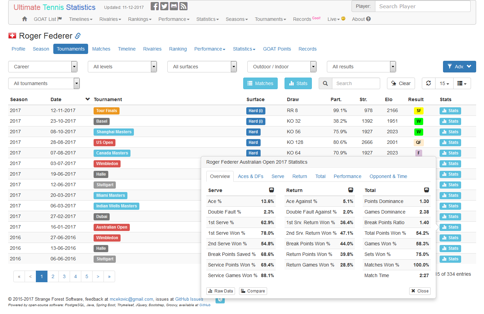Open the RSS feed icon

pos(183,6)
